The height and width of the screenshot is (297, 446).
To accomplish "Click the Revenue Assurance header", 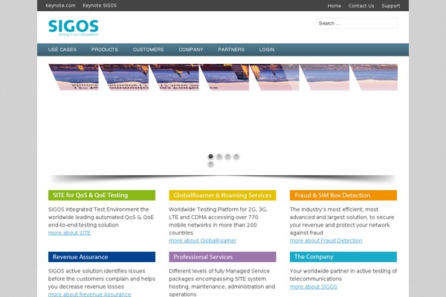I will coord(102,257).
